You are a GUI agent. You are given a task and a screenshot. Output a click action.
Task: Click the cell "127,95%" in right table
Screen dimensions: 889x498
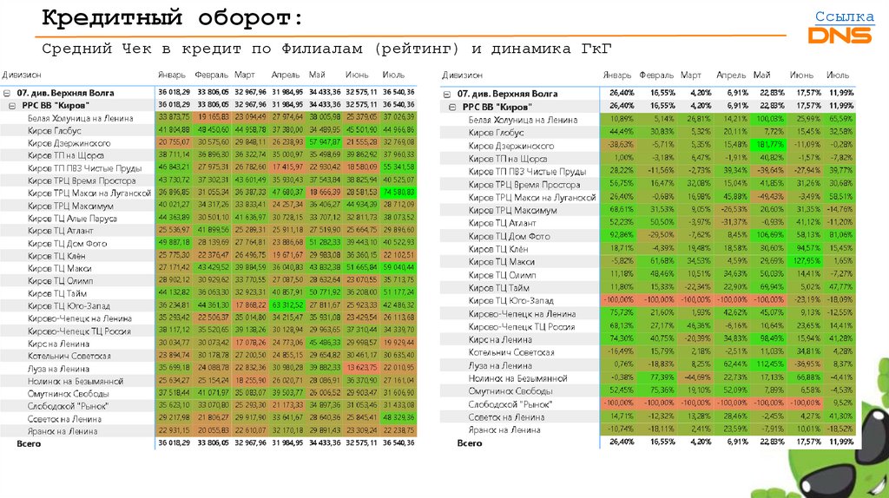(x=805, y=262)
